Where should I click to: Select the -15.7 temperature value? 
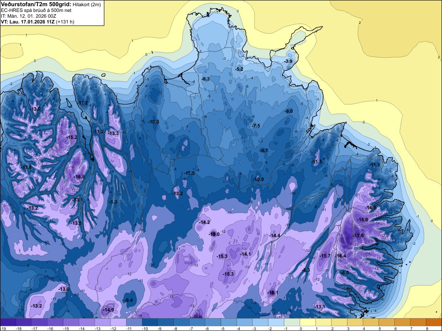click(x=325, y=256)
